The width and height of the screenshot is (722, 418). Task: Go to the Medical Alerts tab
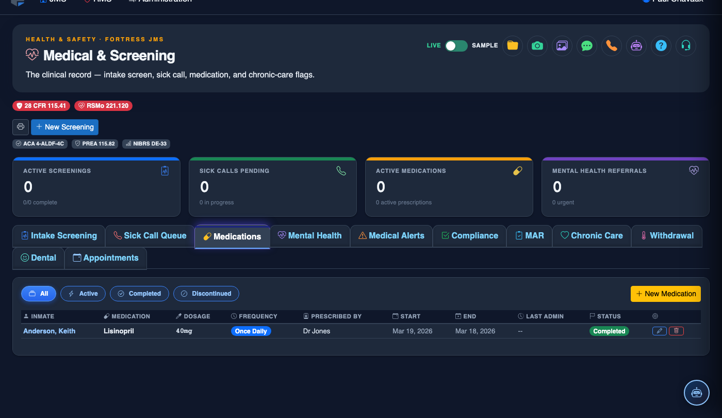click(391, 236)
